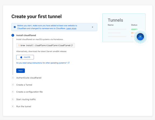Expand step 3 Create a Tunnel

click(24, 85)
